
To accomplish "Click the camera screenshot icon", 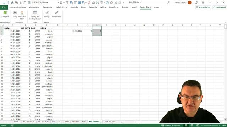I will (93, 2).
